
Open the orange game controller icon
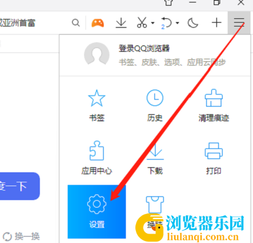(x=97, y=23)
